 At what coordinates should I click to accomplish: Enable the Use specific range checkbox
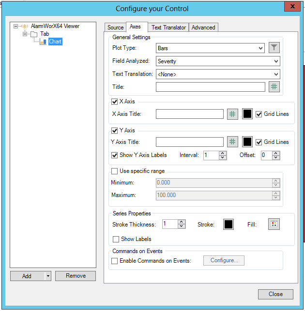(x=115, y=171)
